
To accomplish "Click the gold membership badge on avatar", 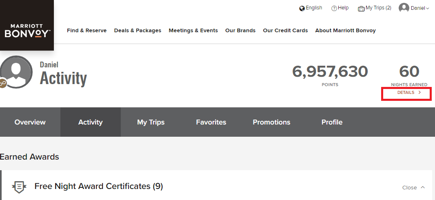I will (3, 83).
